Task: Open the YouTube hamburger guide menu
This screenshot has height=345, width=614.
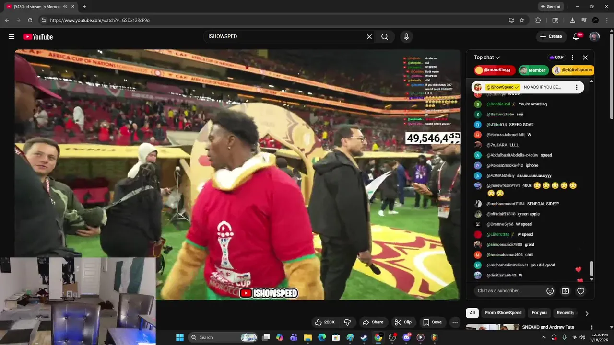Action: [x=12, y=36]
